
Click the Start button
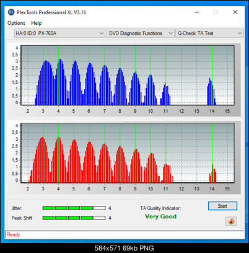(222, 206)
